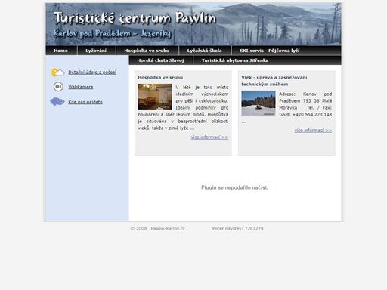Click the weather sun-cloud icon

57,72
